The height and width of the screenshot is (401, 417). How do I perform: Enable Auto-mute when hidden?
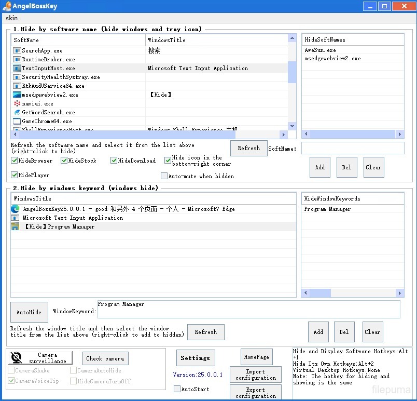point(164,176)
